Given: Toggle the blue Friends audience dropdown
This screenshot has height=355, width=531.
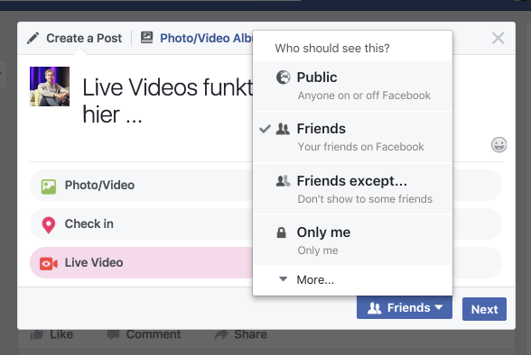Looking at the screenshot, I should coord(405,308).
